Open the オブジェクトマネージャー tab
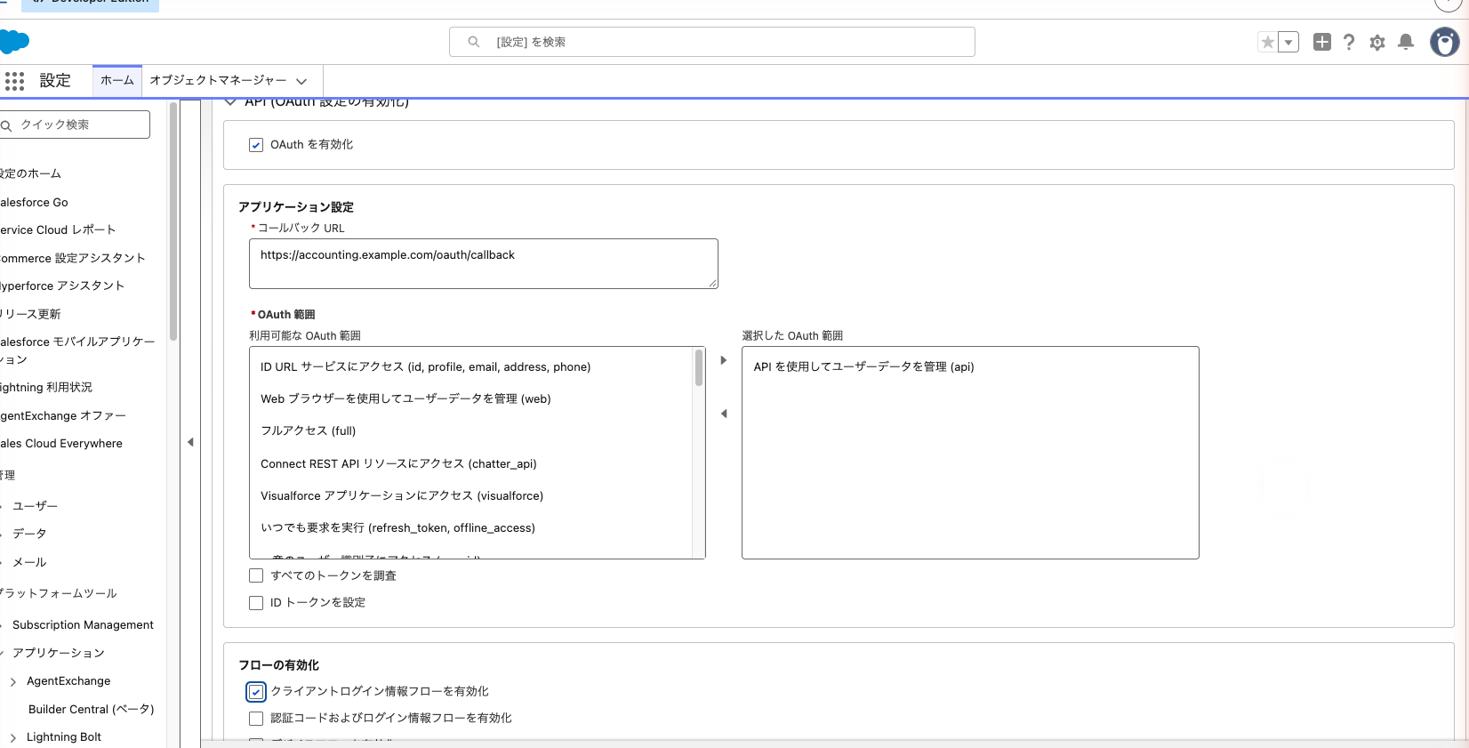This screenshot has width=1469, height=748. 218,80
